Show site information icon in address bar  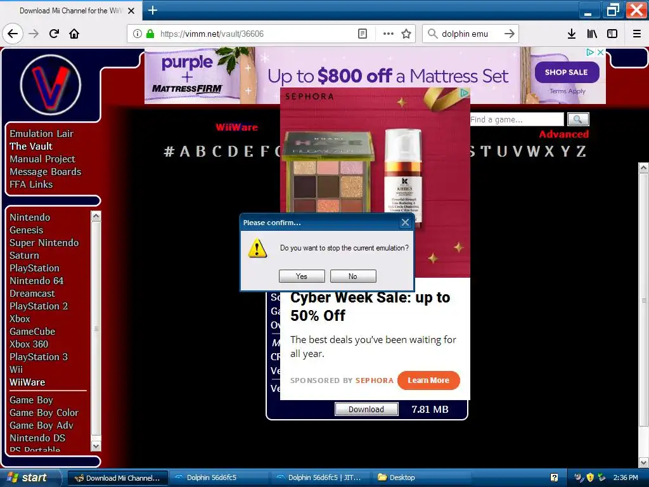coord(138,34)
